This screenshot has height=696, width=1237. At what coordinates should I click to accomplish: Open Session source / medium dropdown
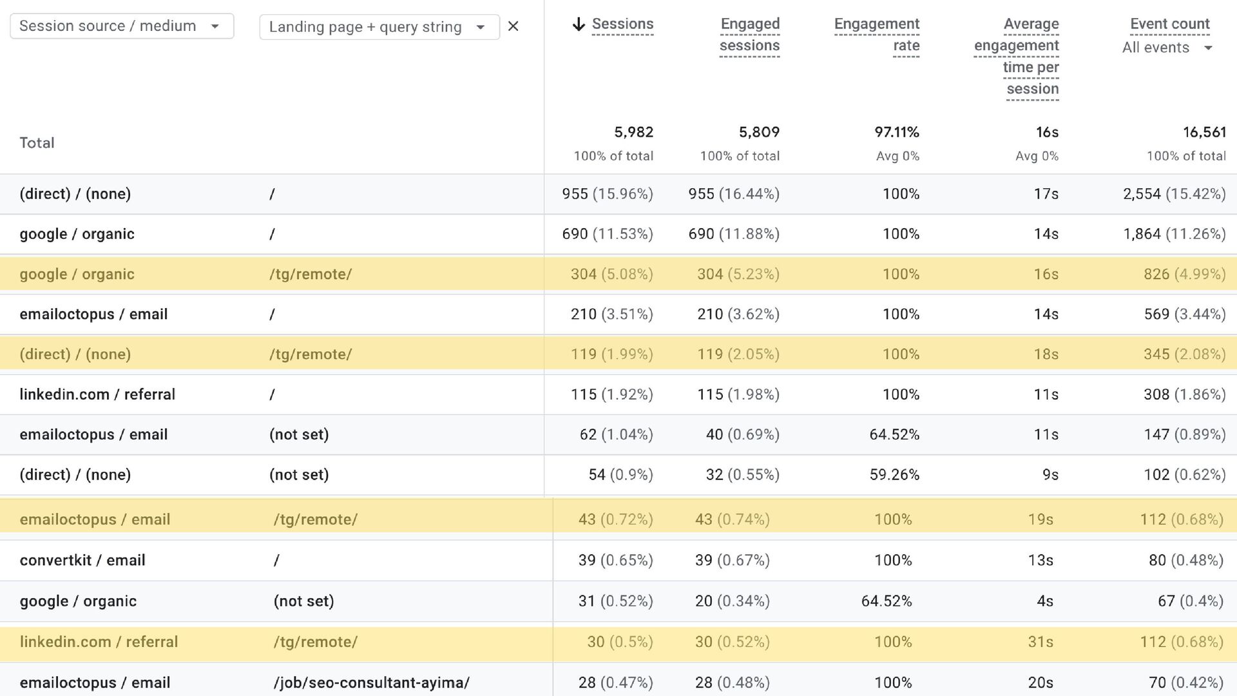(x=122, y=26)
